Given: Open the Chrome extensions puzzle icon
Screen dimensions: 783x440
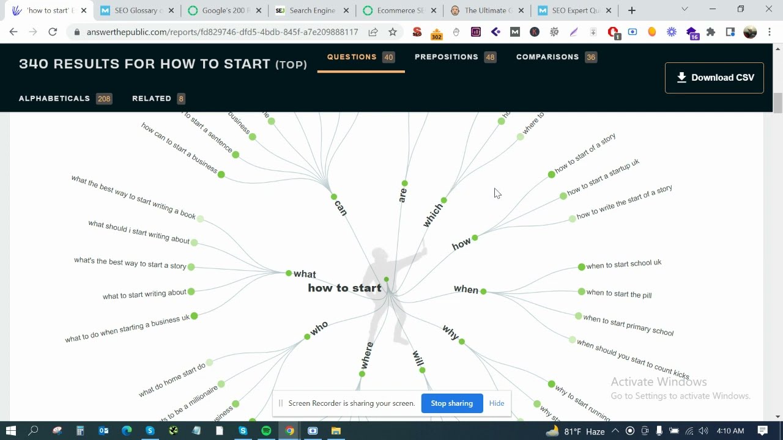Looking at the screenshot, I should [711, 32].
